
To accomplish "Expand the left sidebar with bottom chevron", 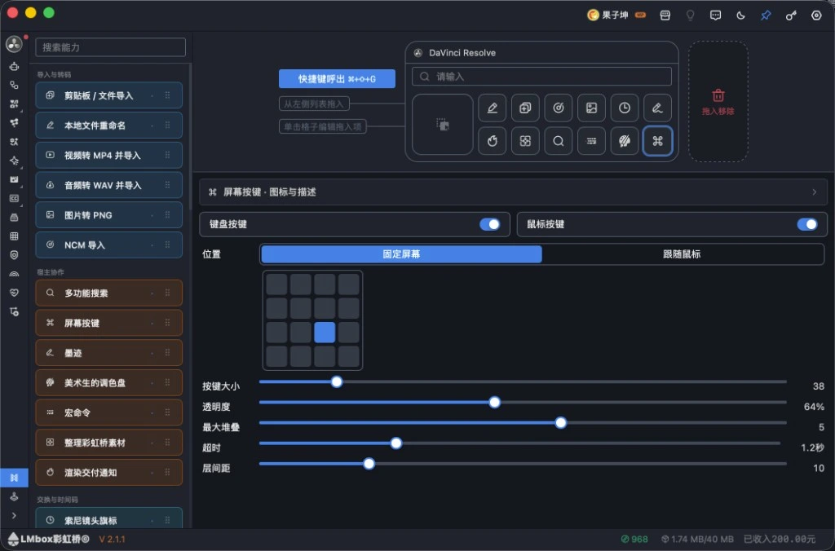I will coord(14,515).
